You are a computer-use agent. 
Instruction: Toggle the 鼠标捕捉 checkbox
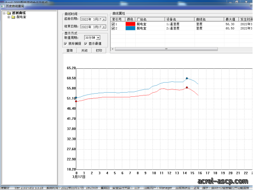[65, 44]
